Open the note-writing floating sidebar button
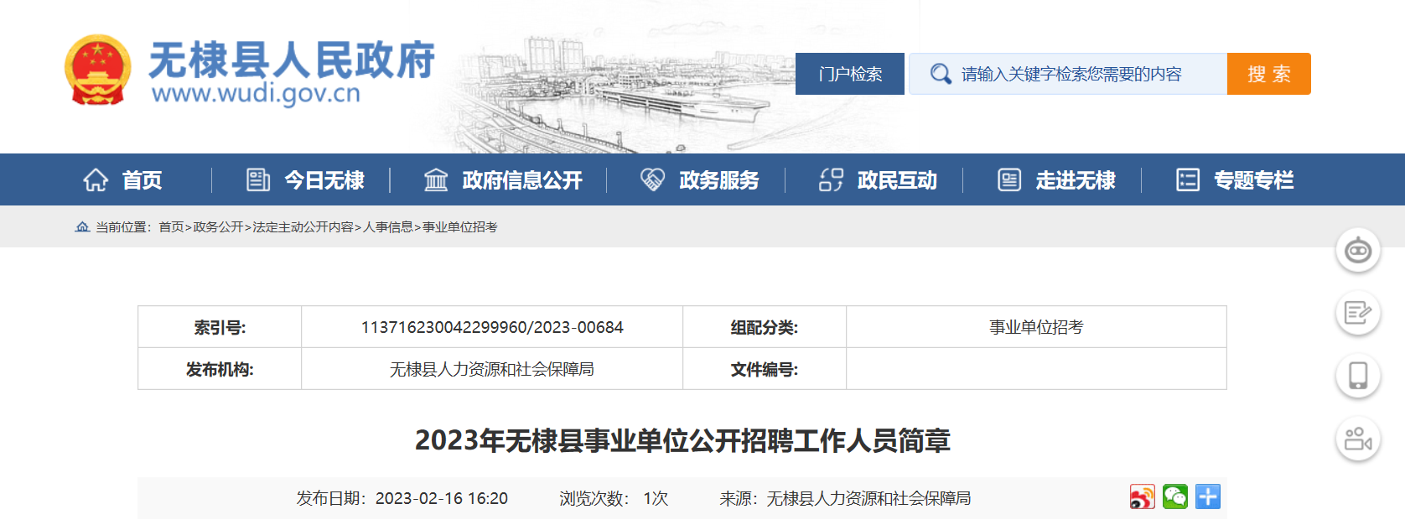The image size is (1405, 525). click(1358, 313)
